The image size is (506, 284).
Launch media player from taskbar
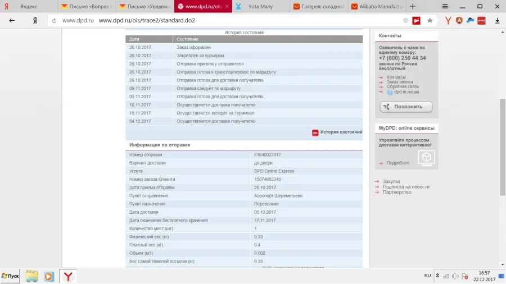click(49, 276)
